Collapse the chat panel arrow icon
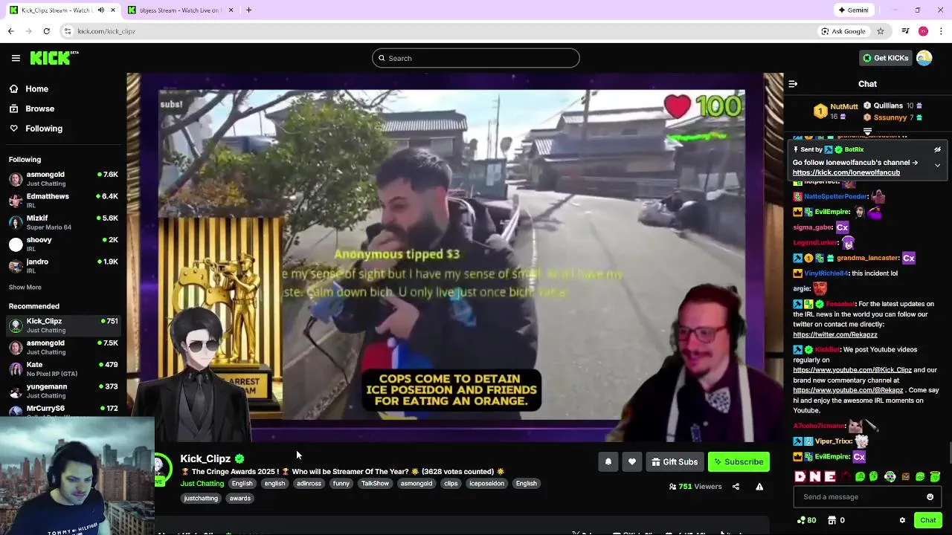952x535 pixels. click(x=793, y=84)
